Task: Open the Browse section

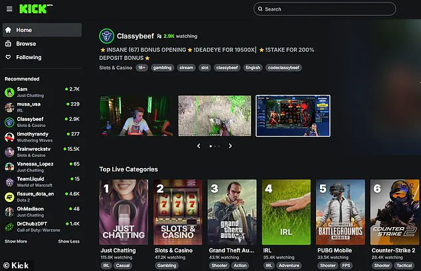Action: click(26, 44)
